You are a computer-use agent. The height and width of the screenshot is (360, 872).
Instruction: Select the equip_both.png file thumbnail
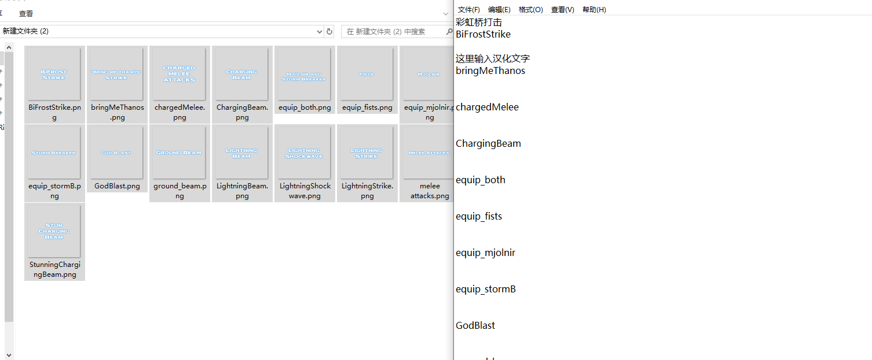pyautogui.click(x=304, y=74)
